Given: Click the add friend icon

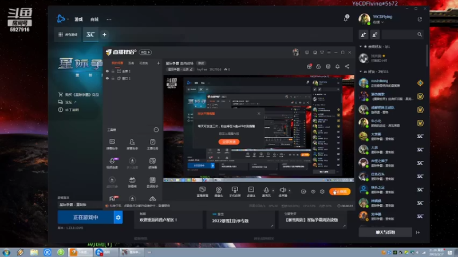Looking at the screenshot, I should [x=364, y=34].
